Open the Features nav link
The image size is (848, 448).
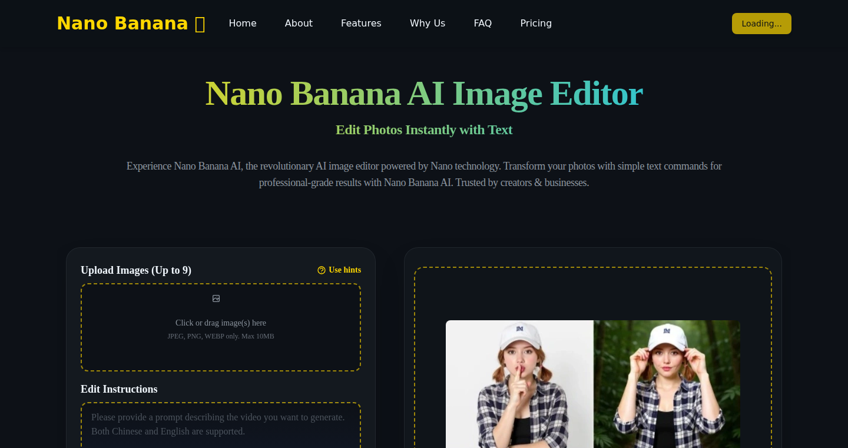tap(361, 24)
